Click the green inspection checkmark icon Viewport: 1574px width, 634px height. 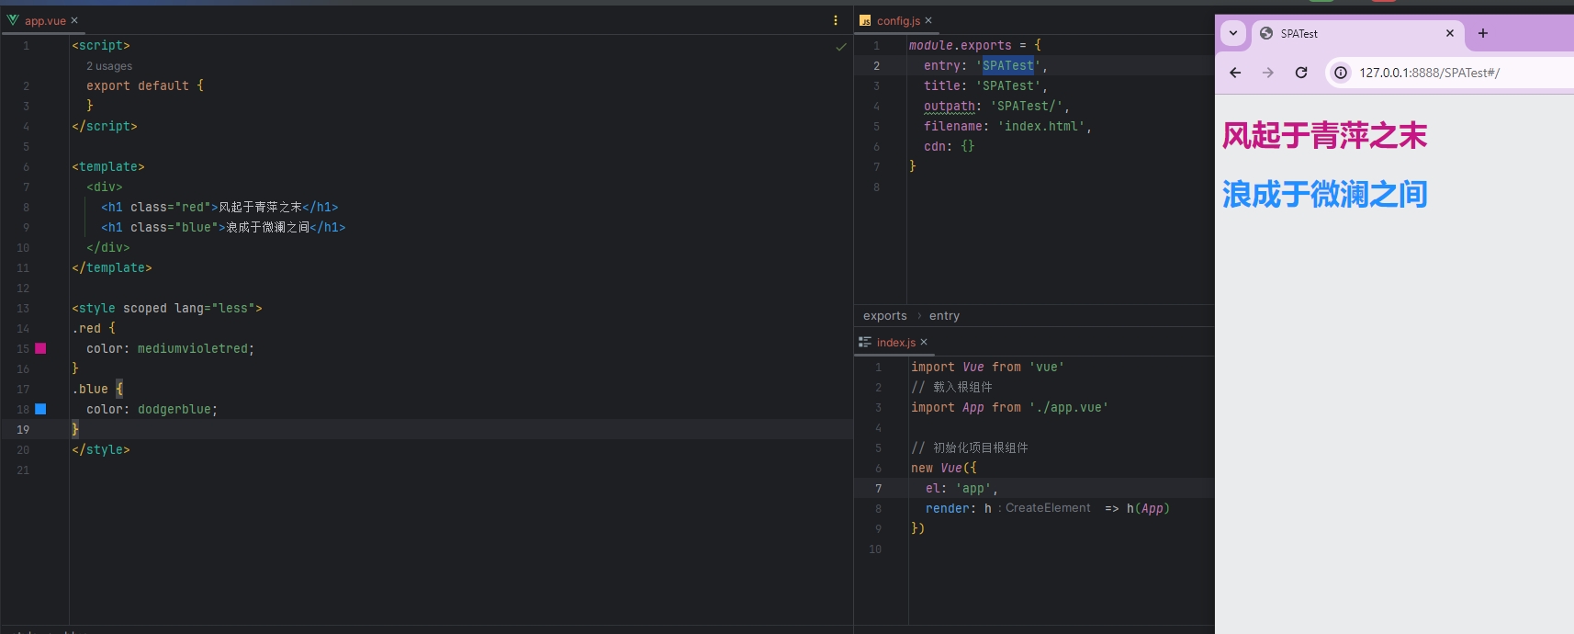(x=840, y=47)
